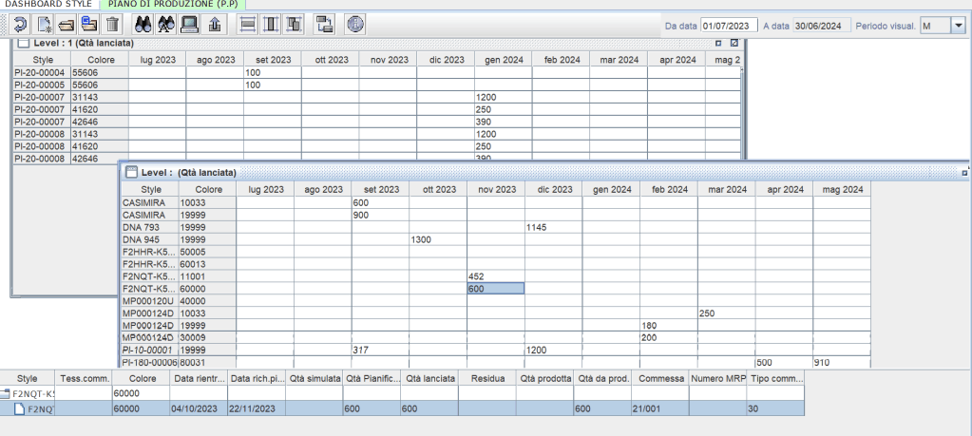
Task: Click the A data date field
Action: [x=820, y=26]
